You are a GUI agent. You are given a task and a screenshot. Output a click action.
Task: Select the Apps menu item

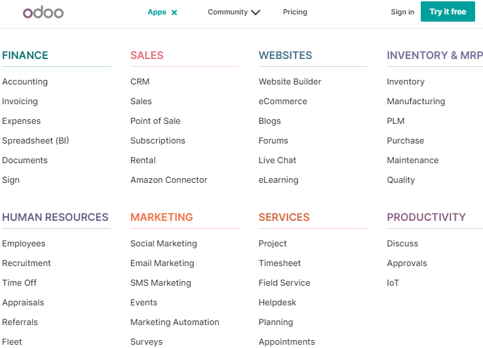(x=157, y=12)
